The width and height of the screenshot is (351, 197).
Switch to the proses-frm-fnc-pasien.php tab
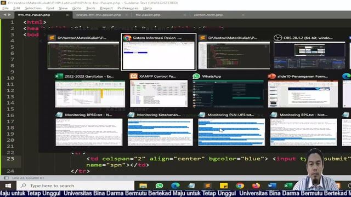(99, 15)
